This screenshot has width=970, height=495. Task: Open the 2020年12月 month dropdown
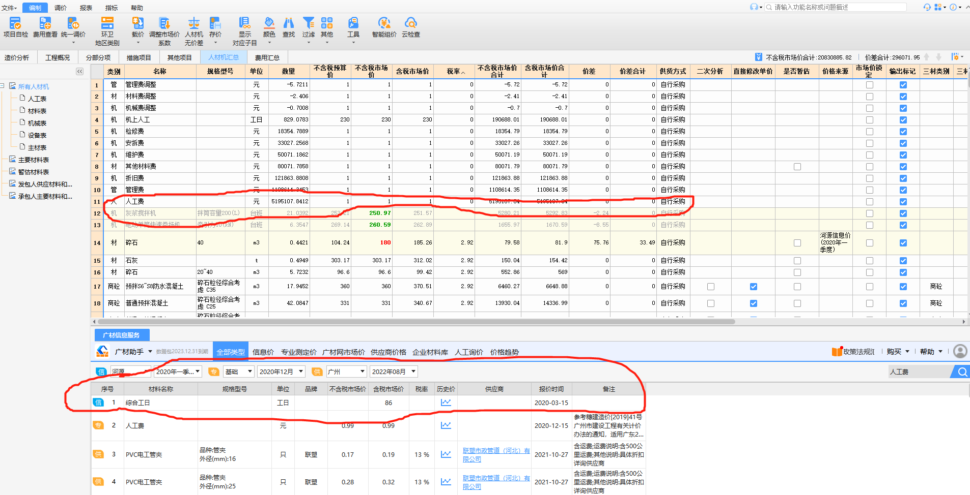[x=281, y=372]
